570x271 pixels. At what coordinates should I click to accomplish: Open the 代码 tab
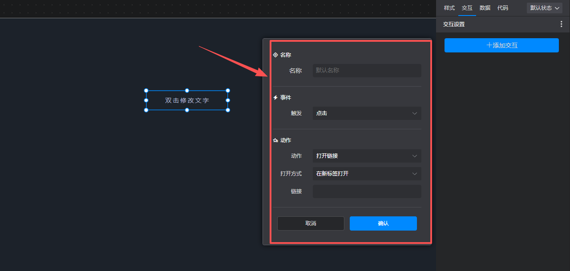[x=503, y=8]
